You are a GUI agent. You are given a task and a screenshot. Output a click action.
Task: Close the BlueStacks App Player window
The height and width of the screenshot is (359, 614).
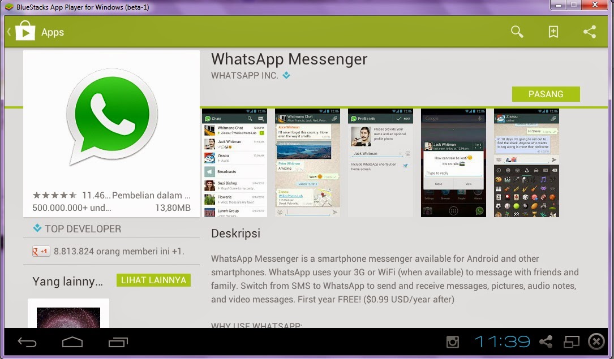click(594, 5)
